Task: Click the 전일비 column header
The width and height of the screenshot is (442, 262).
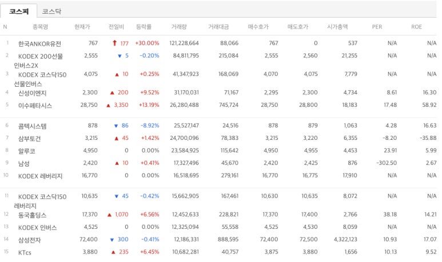Action: tap(116, 27)
